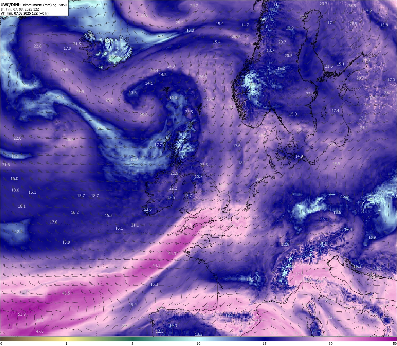
Task: Select the map value 24.4
Action: tap(154, 70)
